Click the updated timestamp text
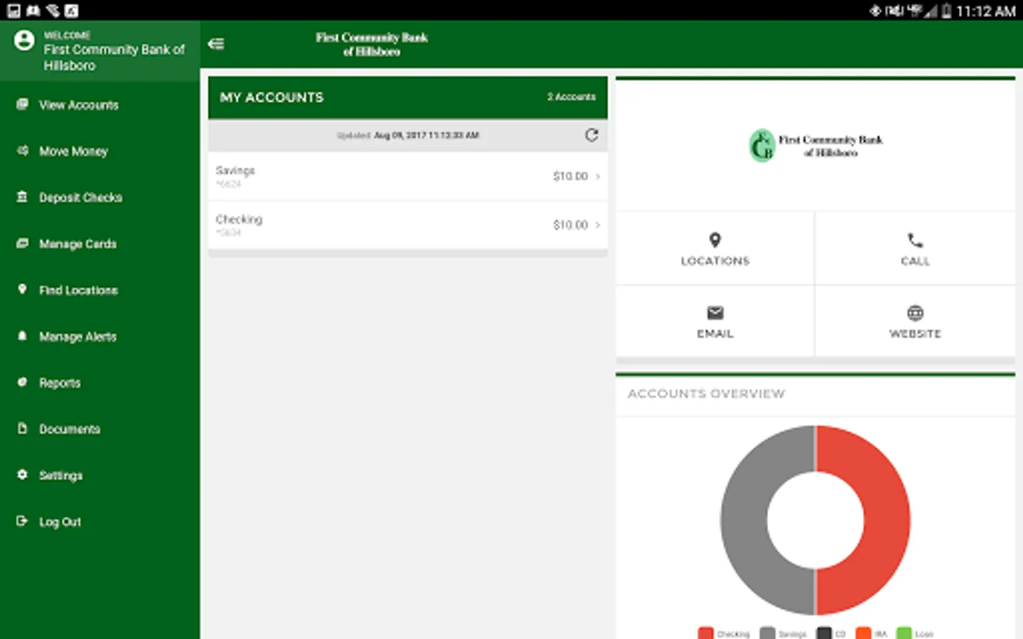This screenshot has width=1023, height=639. (x=408, y=135)
